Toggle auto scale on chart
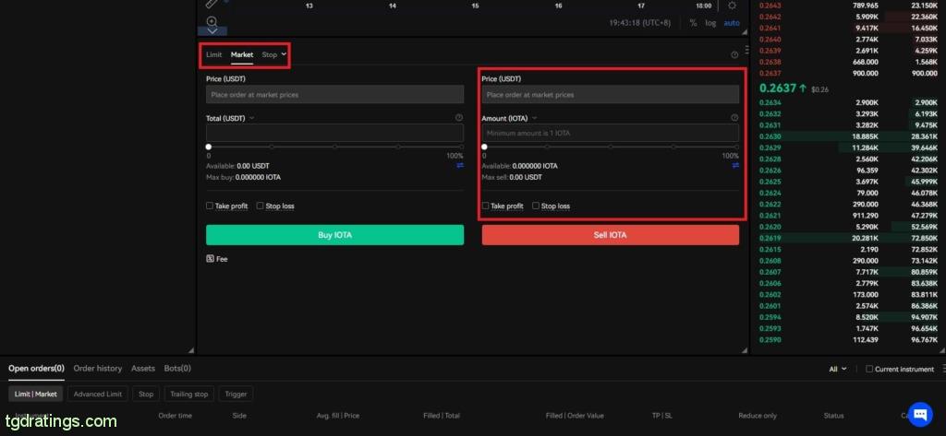946x436 pixels. pyautogui.click(x=732, y=23)
